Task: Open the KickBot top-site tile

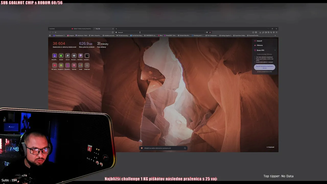Action: coord(61,65)
